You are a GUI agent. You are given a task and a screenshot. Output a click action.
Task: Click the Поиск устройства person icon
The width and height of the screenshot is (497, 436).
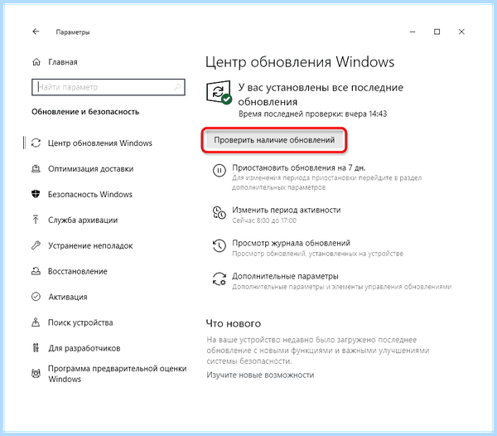click(x=36, y=322)
